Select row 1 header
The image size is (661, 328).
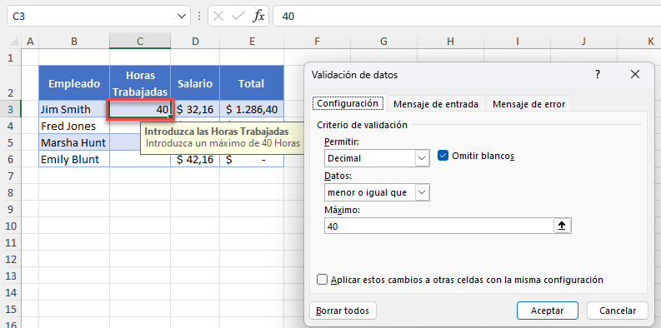10,57
